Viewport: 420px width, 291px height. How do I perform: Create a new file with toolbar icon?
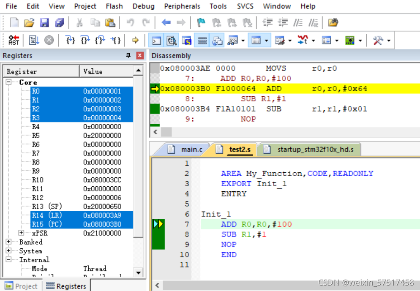14,23
